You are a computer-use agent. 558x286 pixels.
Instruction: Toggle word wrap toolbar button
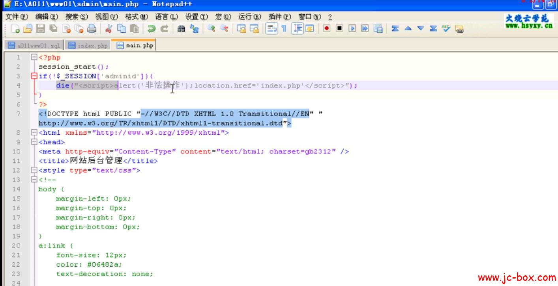pos(271,29)
